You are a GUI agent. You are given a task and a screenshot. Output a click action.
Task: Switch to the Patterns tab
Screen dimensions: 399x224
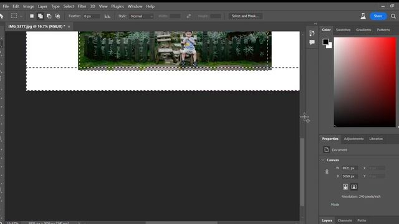[383, 30]
